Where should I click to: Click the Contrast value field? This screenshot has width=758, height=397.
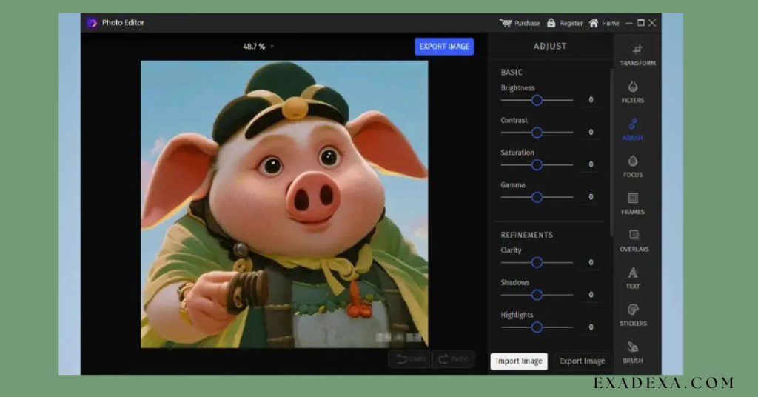tap(591, 132)
